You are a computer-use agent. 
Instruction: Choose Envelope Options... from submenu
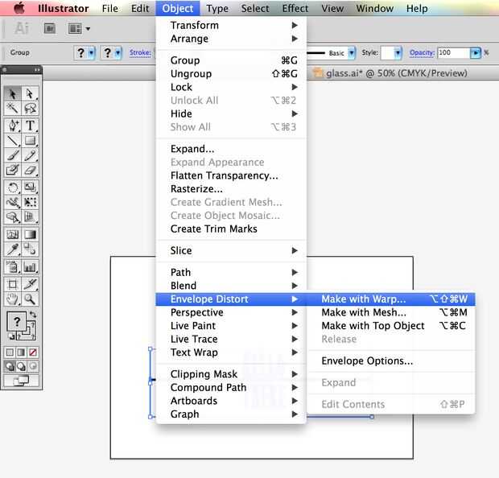391,361
